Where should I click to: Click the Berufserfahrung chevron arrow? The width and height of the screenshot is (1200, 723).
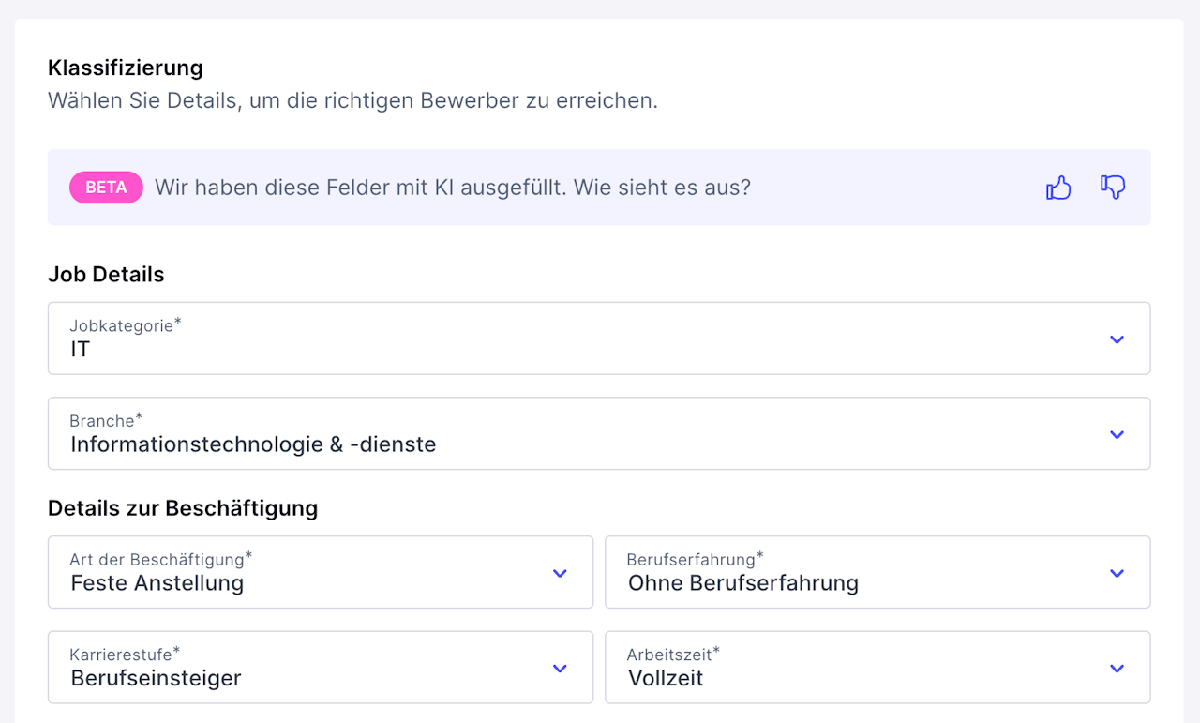(1117, 573)
